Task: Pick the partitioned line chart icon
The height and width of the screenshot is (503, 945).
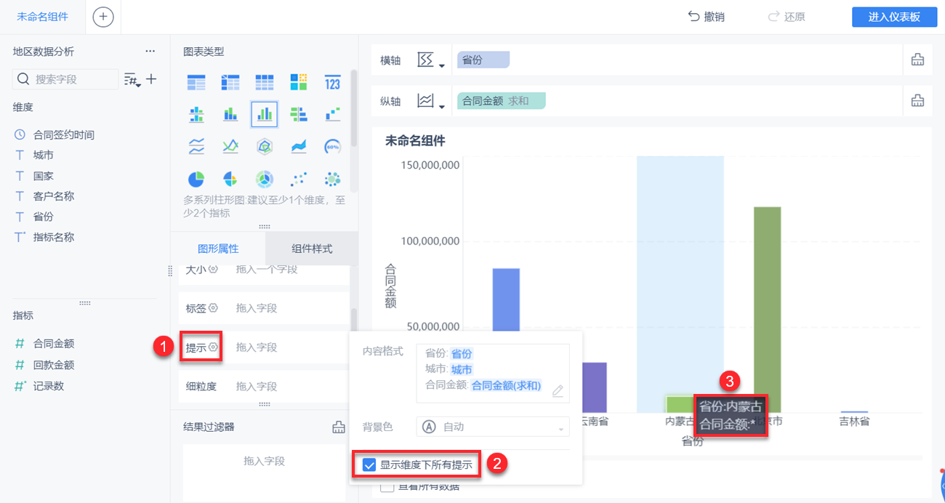Action: pyautogui.click(x=196, y=146)
